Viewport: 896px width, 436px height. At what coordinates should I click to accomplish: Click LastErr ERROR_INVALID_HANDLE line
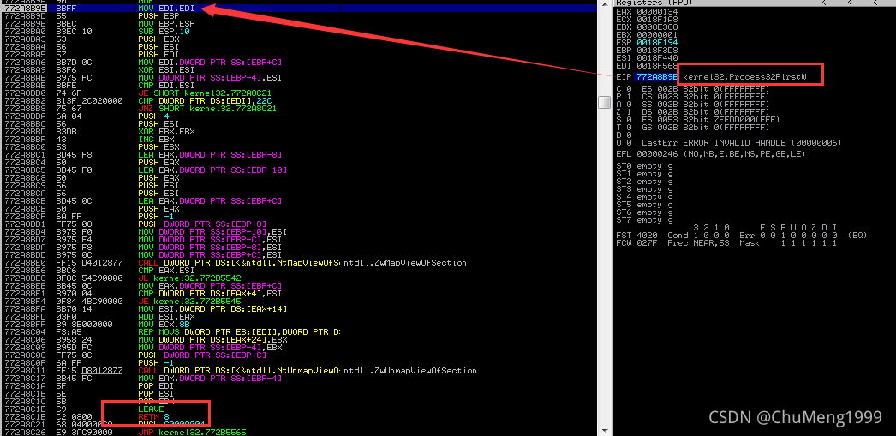click(742, 142)
